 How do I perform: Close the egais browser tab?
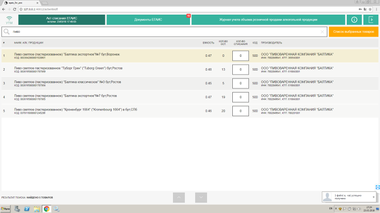pos(38,3)
